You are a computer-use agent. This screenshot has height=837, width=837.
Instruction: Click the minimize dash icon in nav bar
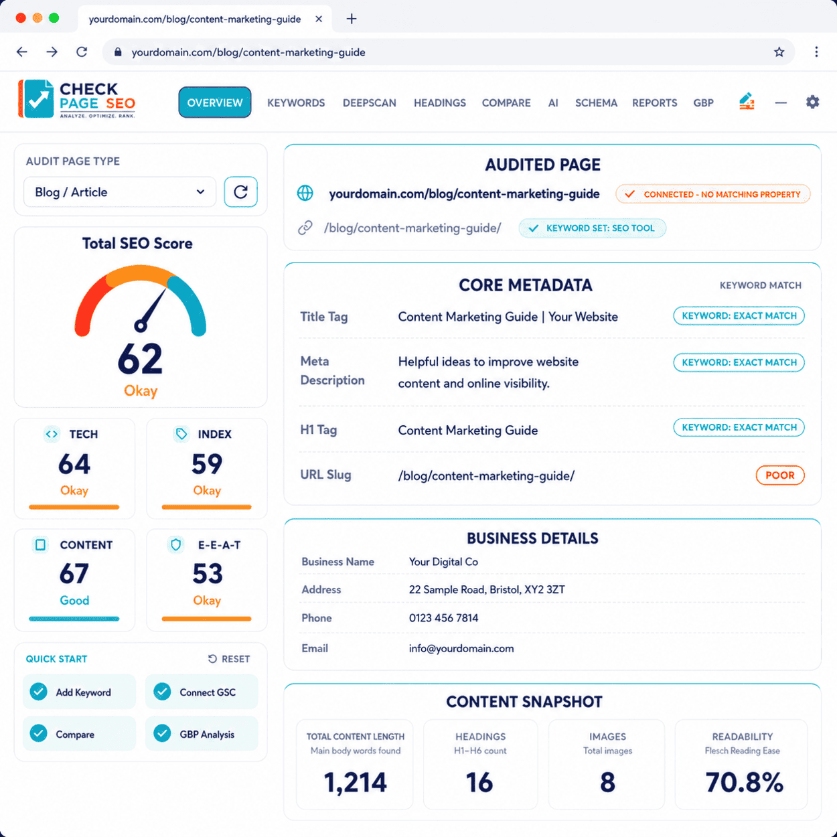[781, 102]
